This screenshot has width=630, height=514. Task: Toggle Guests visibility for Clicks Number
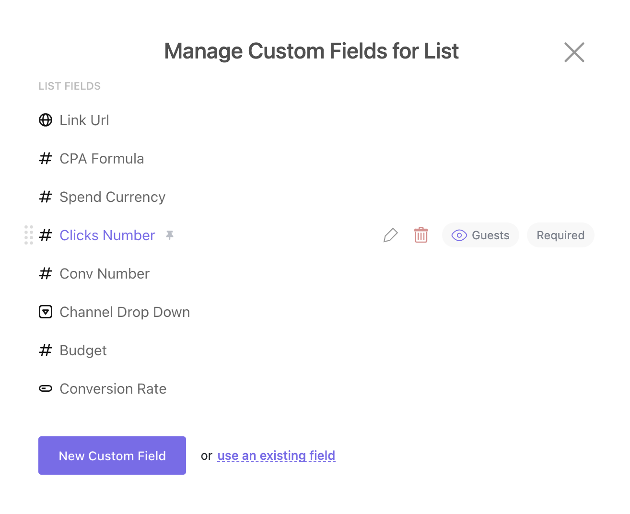click(x=480, y=235)
